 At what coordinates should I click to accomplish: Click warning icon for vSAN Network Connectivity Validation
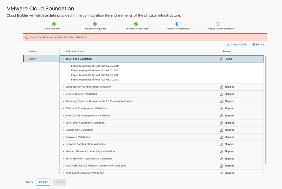222,159
